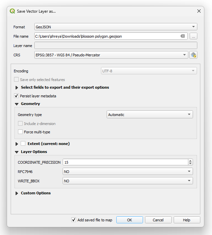
Task: Decrease COORDINATE_PRECISION with the down arrow
Action: pyautogui.click(x=190, y=164)
